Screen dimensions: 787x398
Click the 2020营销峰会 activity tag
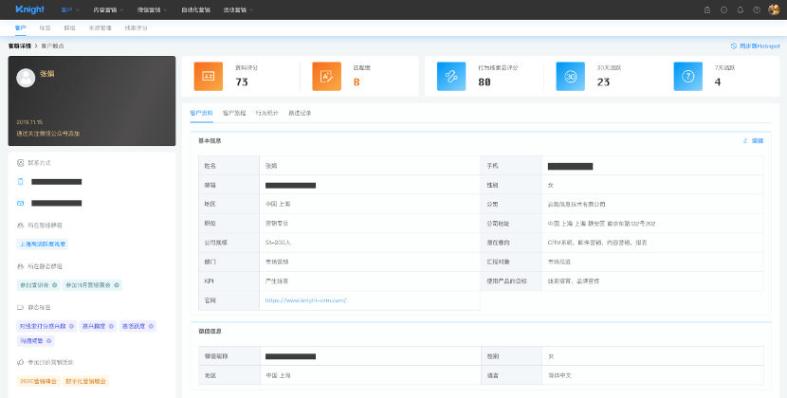[x=38, y=382]
